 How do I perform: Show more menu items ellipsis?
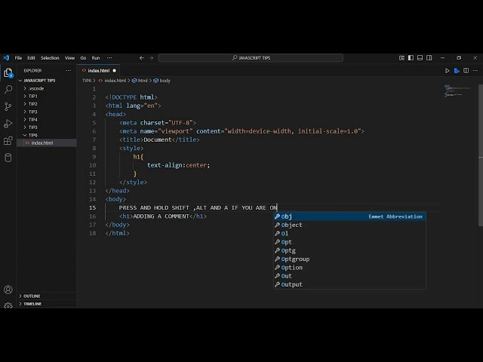click(109, 58)
